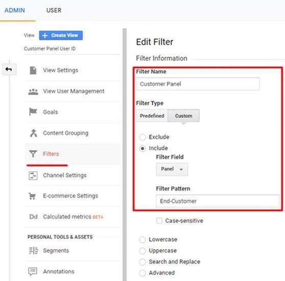Click the E-commerce Settings cart icon
285x281 pixels.
[32, 196]
